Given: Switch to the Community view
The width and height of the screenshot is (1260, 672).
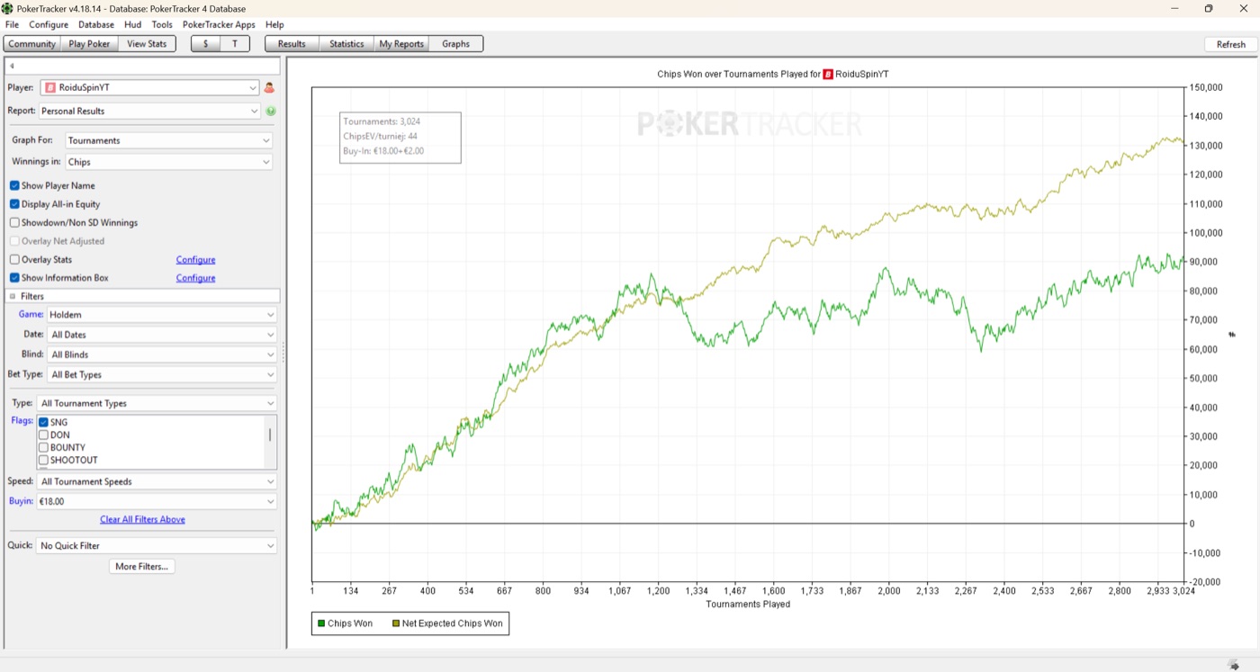Looking at the screenshot, I should coord(32,44).
